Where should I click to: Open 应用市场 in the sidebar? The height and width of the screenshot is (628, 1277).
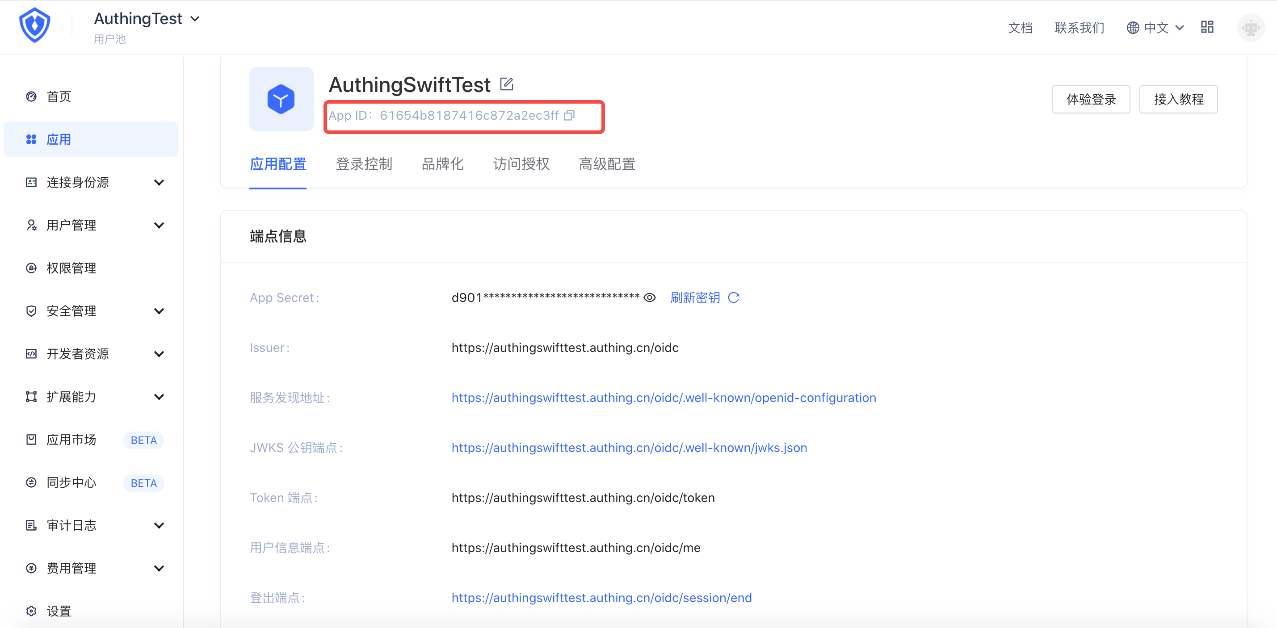91,440
